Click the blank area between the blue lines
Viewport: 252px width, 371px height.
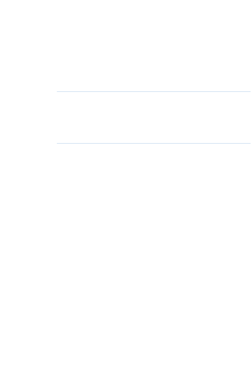tap(154, 117)
